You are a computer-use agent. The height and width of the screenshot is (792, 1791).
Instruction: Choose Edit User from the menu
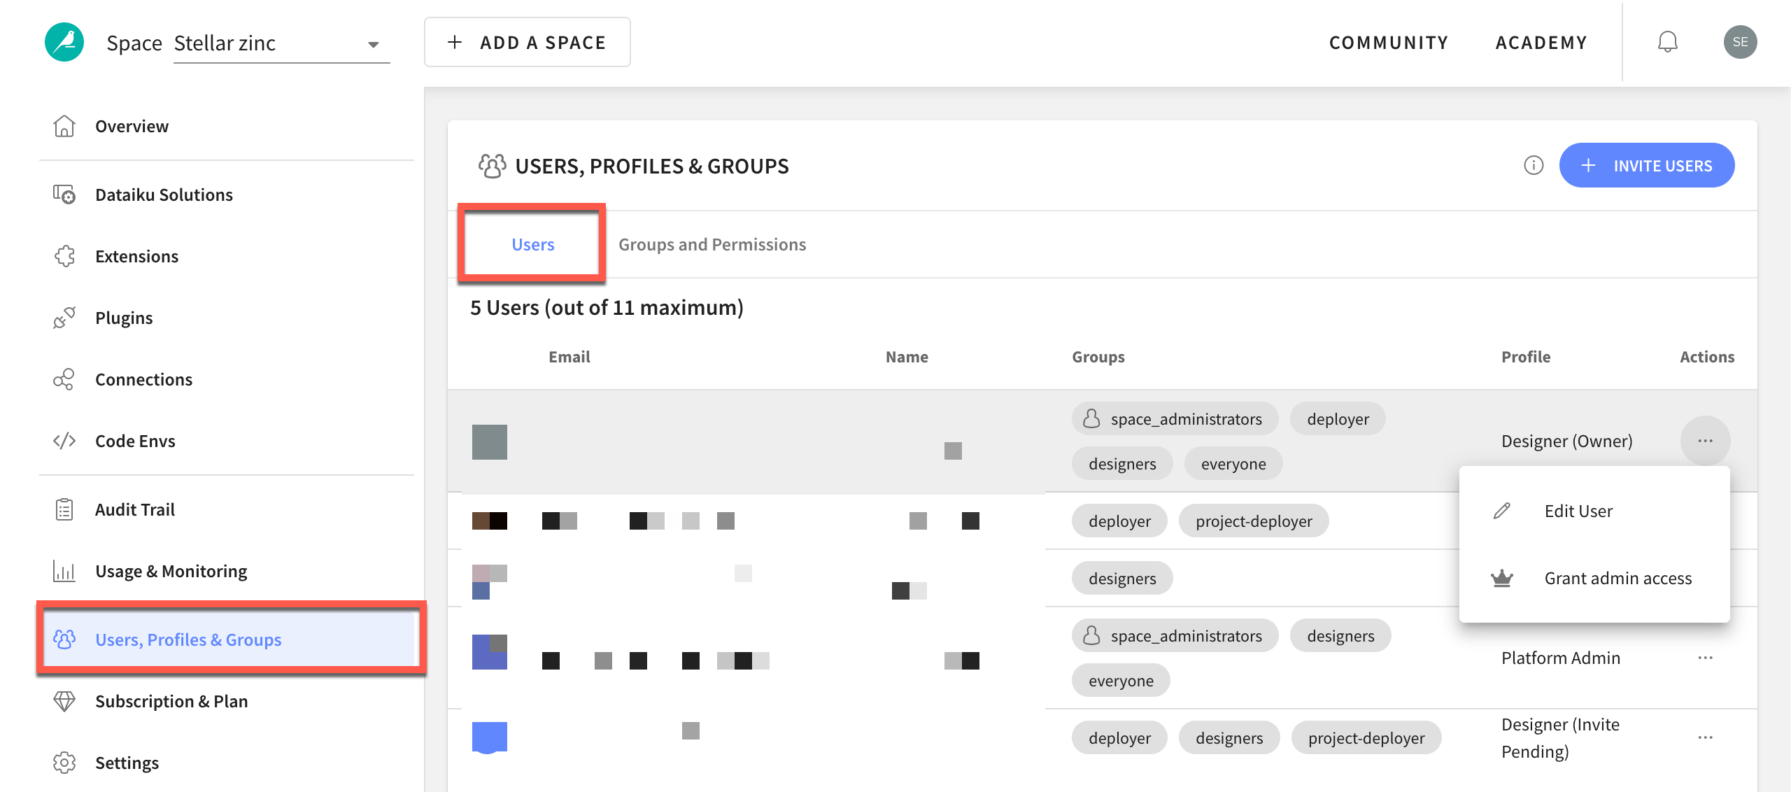pos(1594,511)
